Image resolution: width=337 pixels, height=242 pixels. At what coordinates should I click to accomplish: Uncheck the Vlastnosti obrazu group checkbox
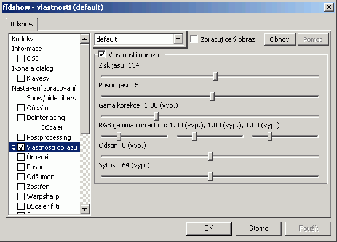tap(101, 54)
